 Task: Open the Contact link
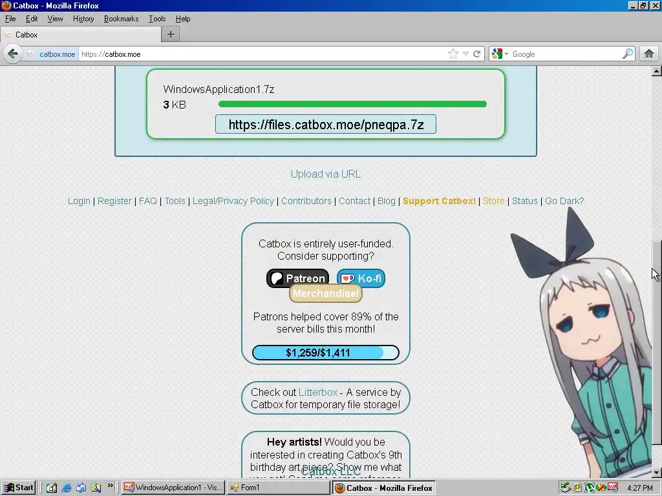tap(354, 201)
